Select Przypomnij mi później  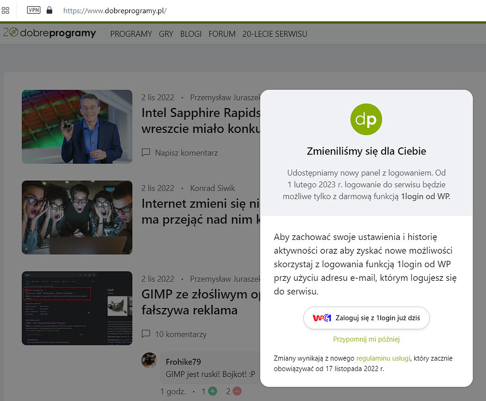pos(366,339)
